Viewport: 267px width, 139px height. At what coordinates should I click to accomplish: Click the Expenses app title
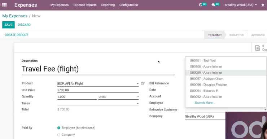[26, 5]
